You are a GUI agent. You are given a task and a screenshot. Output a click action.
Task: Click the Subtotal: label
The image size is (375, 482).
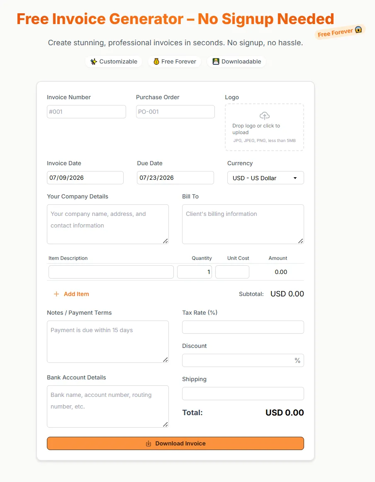[251, 294]
